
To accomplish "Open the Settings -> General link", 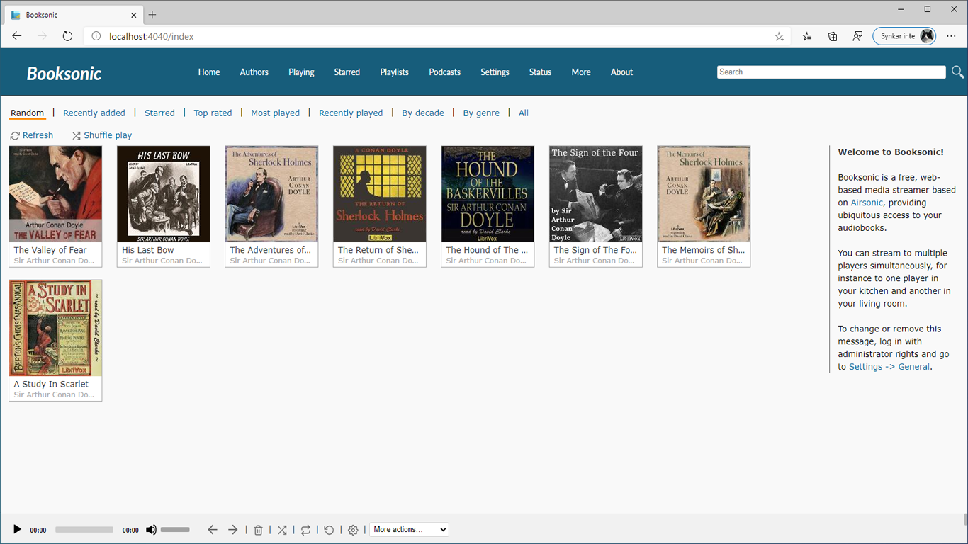I will coord(889,367).
